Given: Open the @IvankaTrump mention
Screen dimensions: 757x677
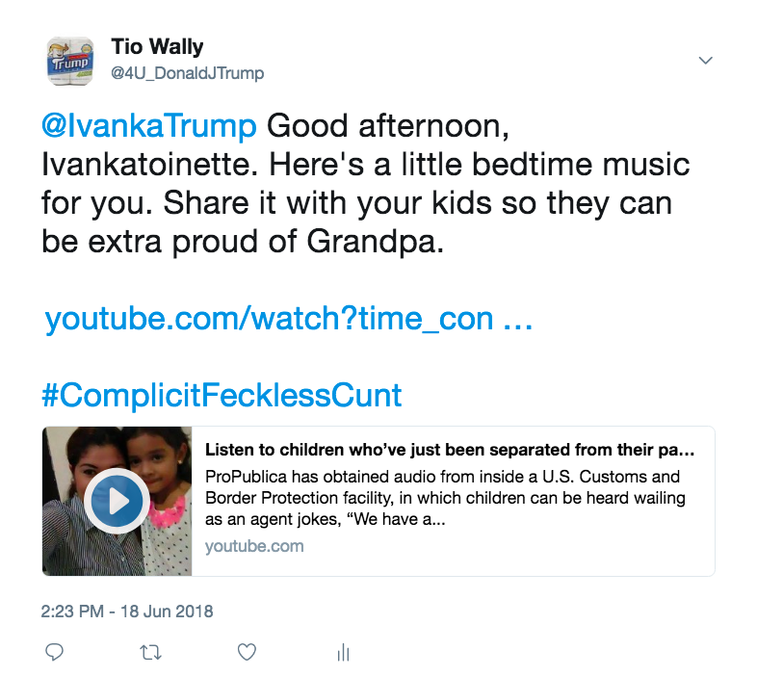Looking at the screenshot, I should tap(149, 126).
